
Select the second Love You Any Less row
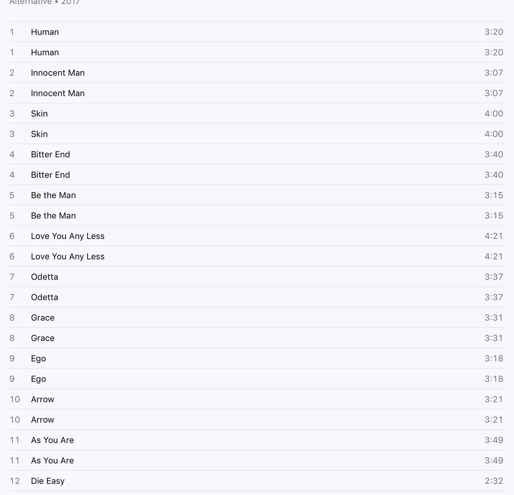point(256,256)
